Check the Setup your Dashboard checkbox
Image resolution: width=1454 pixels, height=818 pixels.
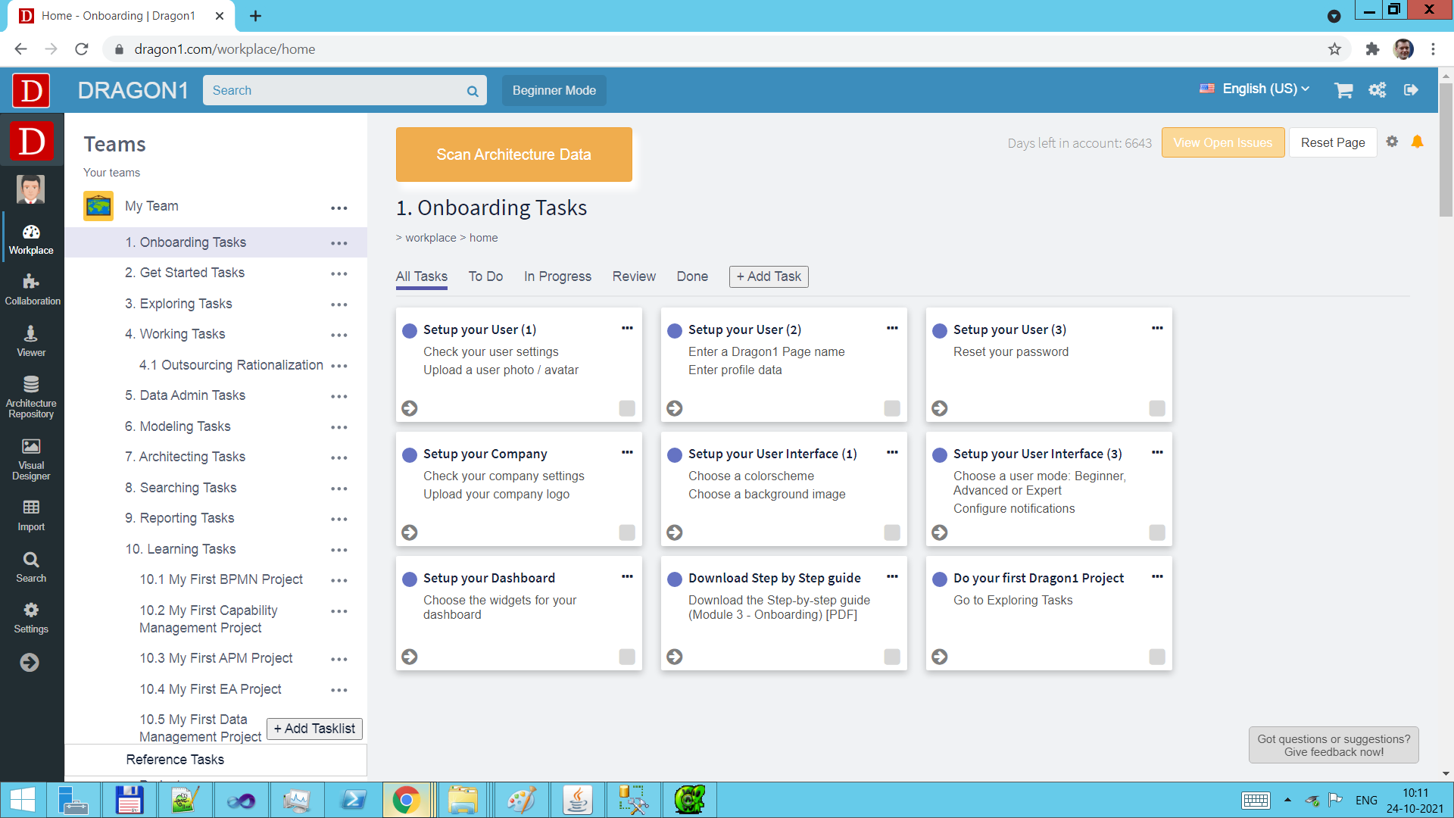(627, 657)
